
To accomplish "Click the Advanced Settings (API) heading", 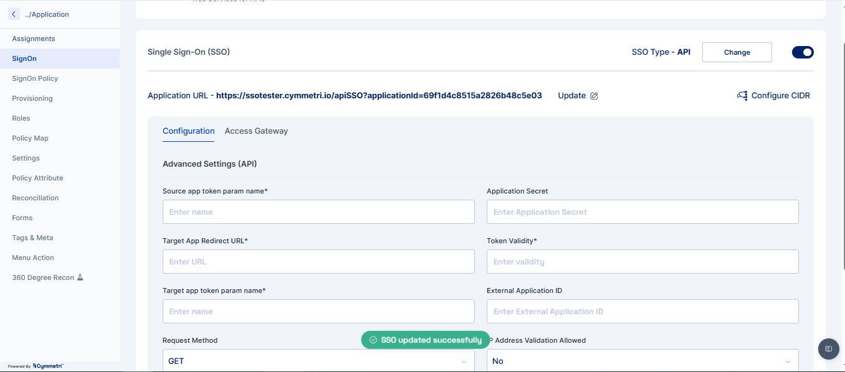I will tap(210, 164).
